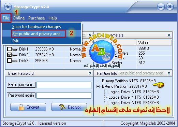Click the Enter password input field
178x127 pixels.
[64, 85]
